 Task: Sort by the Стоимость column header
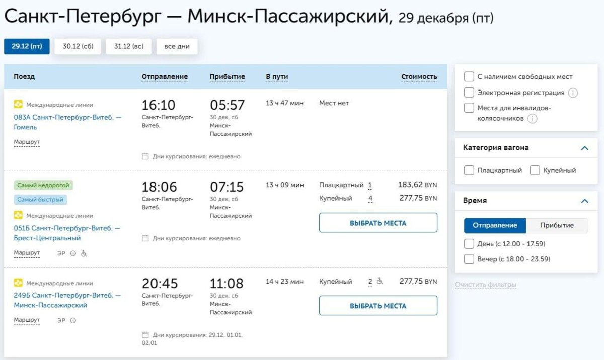pyautogui.click(x=419, y=77)
